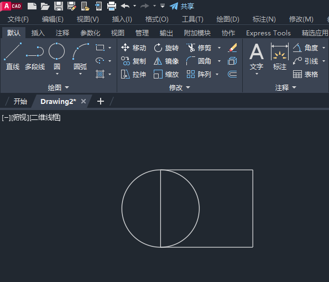Open dropdown arrow next to 阵列
The width and height of the screenshot is (329, 282).
tap(217, 74)
